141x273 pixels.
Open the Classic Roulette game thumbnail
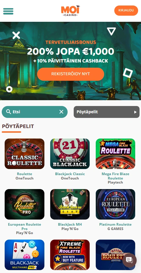pos(24,154)
